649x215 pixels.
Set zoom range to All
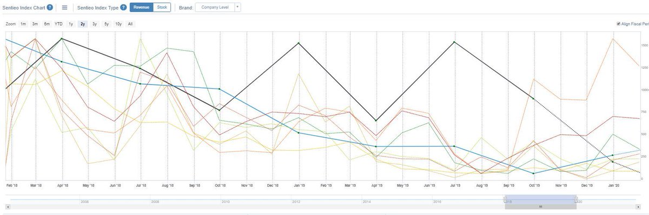tap(130, 24)
